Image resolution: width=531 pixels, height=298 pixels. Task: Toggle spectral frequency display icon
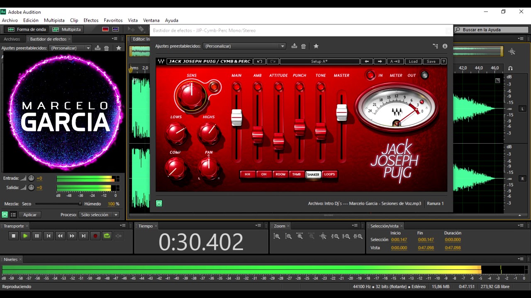click(105, 29)
